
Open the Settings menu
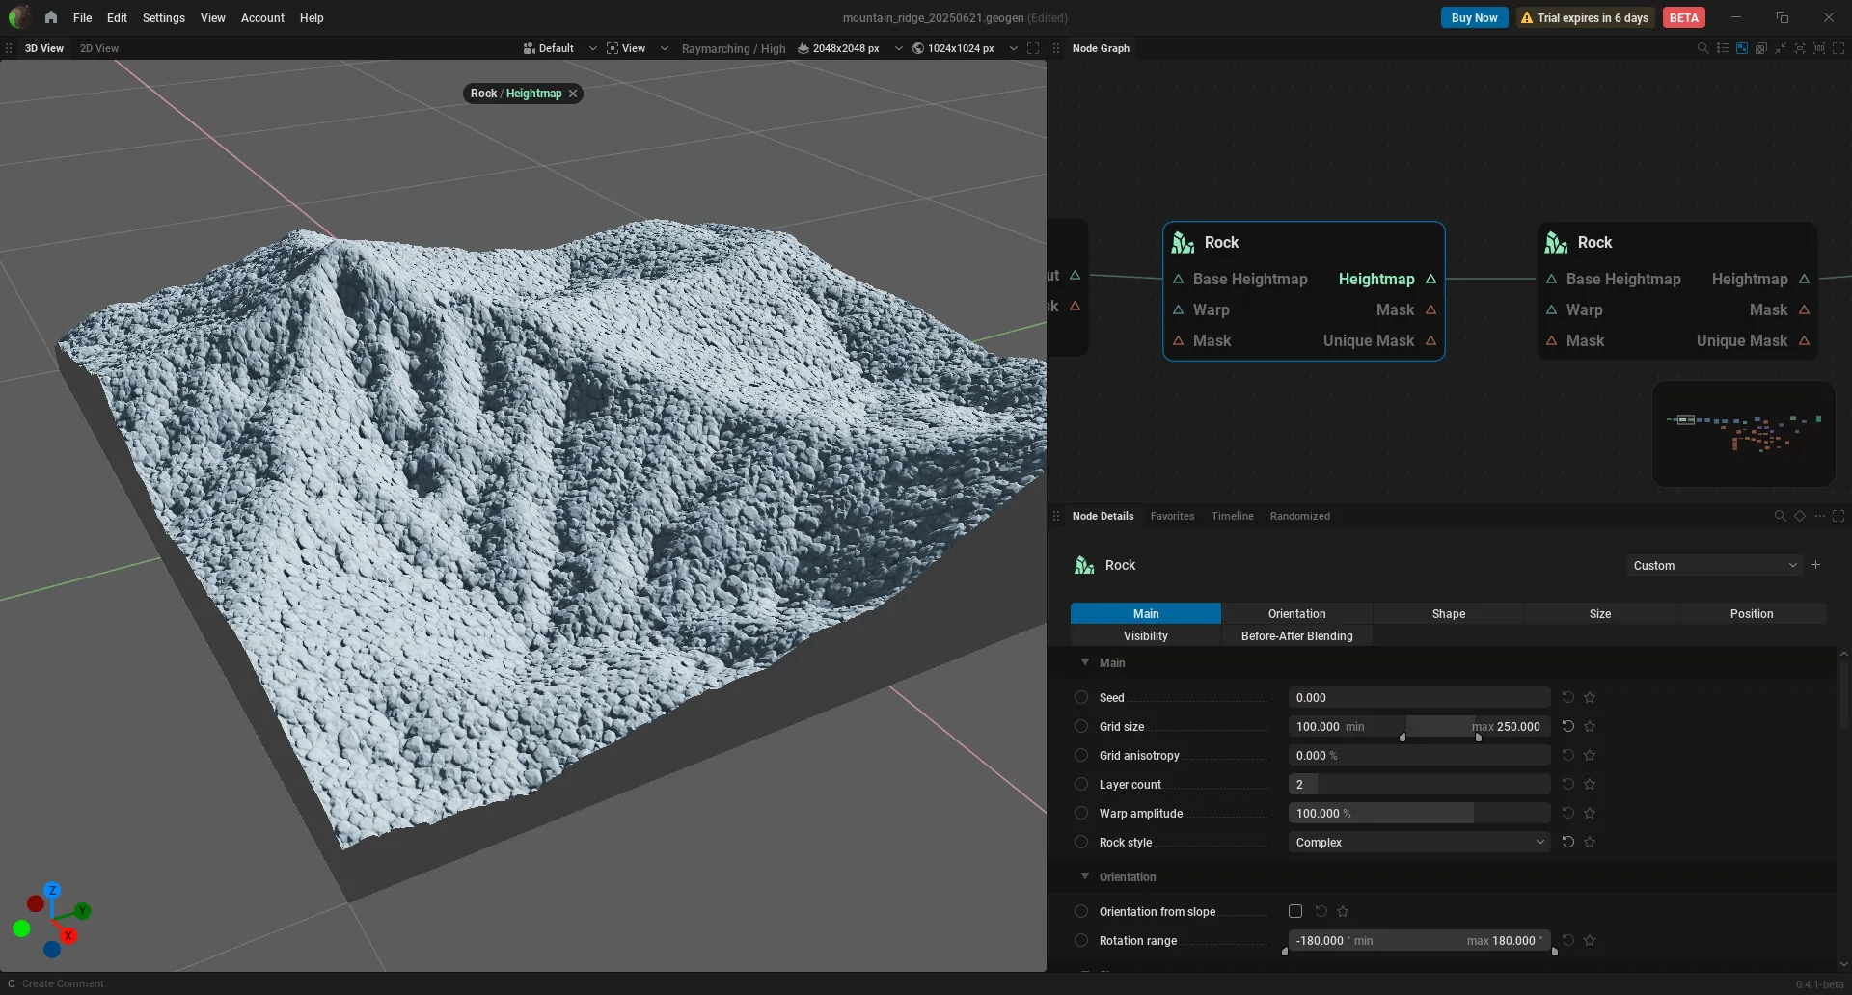point(163,17)
